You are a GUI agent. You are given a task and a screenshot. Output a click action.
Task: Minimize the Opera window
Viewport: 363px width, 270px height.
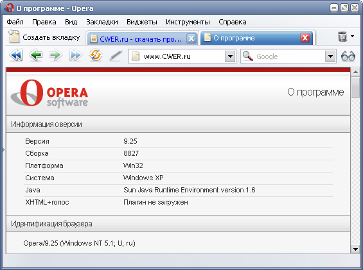pos(334,8)
